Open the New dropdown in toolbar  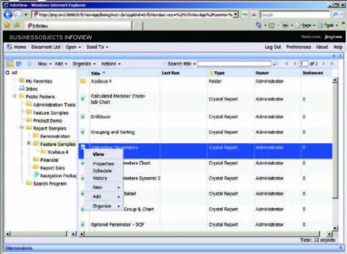tap(45, 64)
